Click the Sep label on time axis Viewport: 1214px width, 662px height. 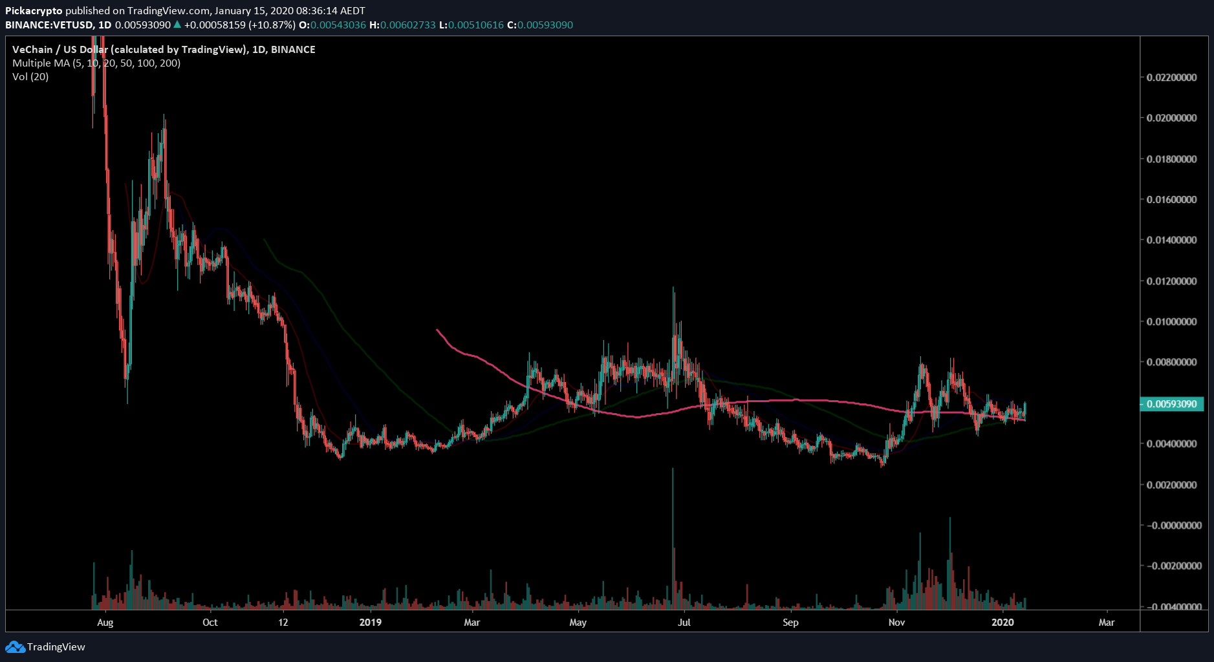click(x=790, y=623)
